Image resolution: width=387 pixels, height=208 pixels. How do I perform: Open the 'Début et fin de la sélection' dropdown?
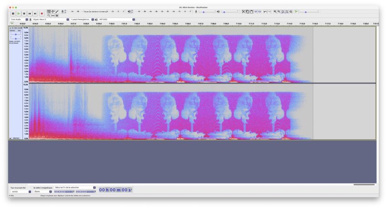point(75,188)
